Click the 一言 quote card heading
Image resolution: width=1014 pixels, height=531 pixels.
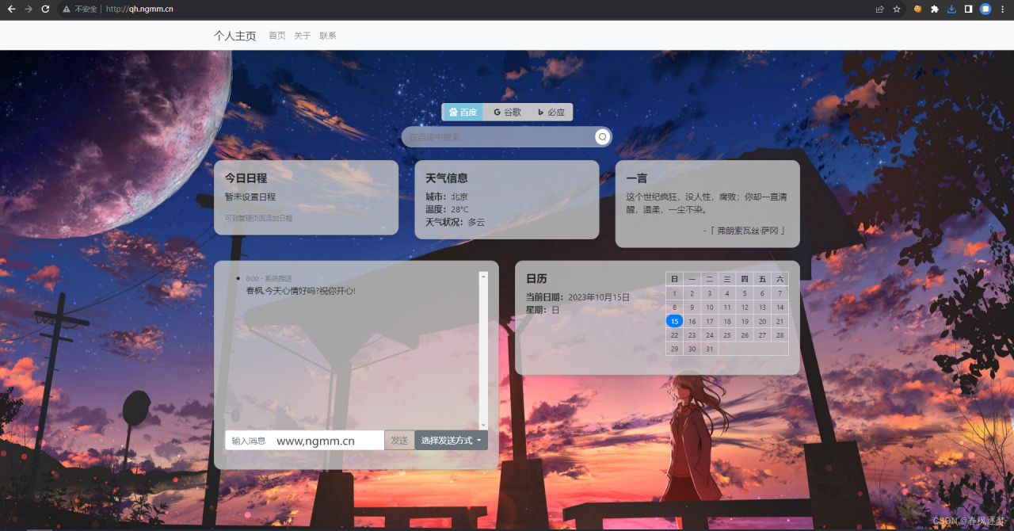coord(637,178)
